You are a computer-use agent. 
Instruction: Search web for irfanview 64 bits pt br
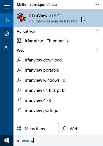click(58, 90)
